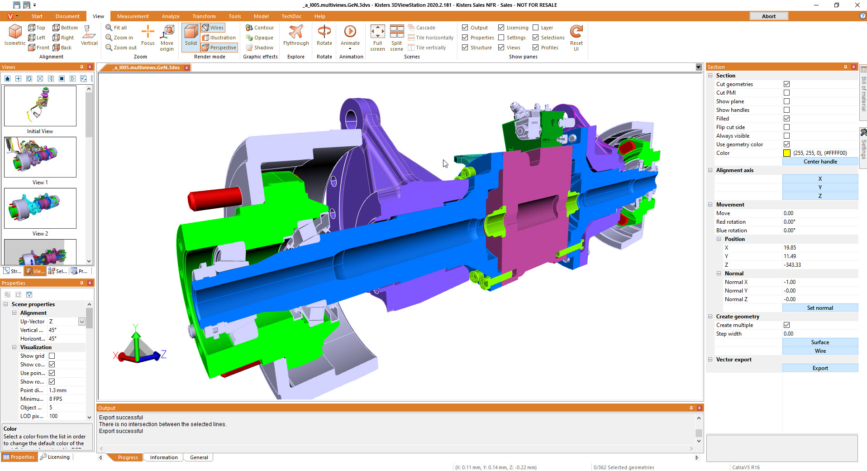Click the yellow section color swatch
The width and height of the screenshot is (867, 471).
[x=787, y=153]
